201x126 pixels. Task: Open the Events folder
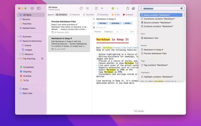(28, 45)
